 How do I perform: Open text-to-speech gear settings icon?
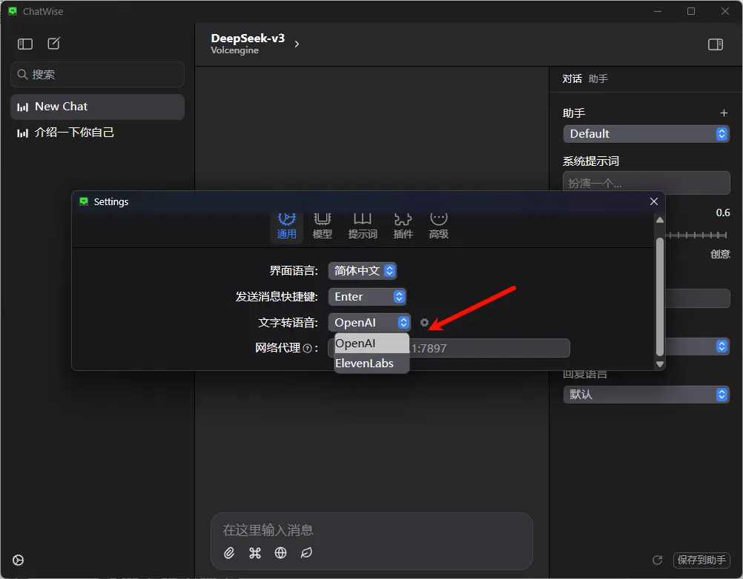point(424,323)
